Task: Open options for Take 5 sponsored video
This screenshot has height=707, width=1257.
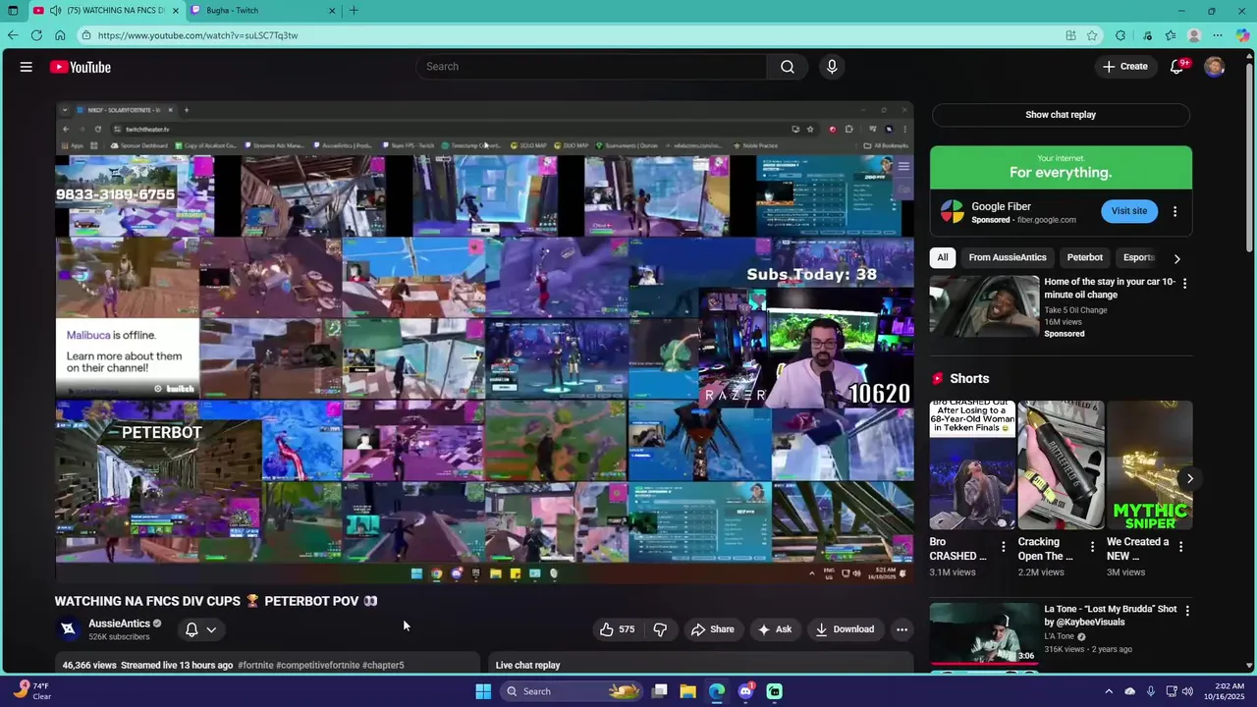Action: 1184,284
